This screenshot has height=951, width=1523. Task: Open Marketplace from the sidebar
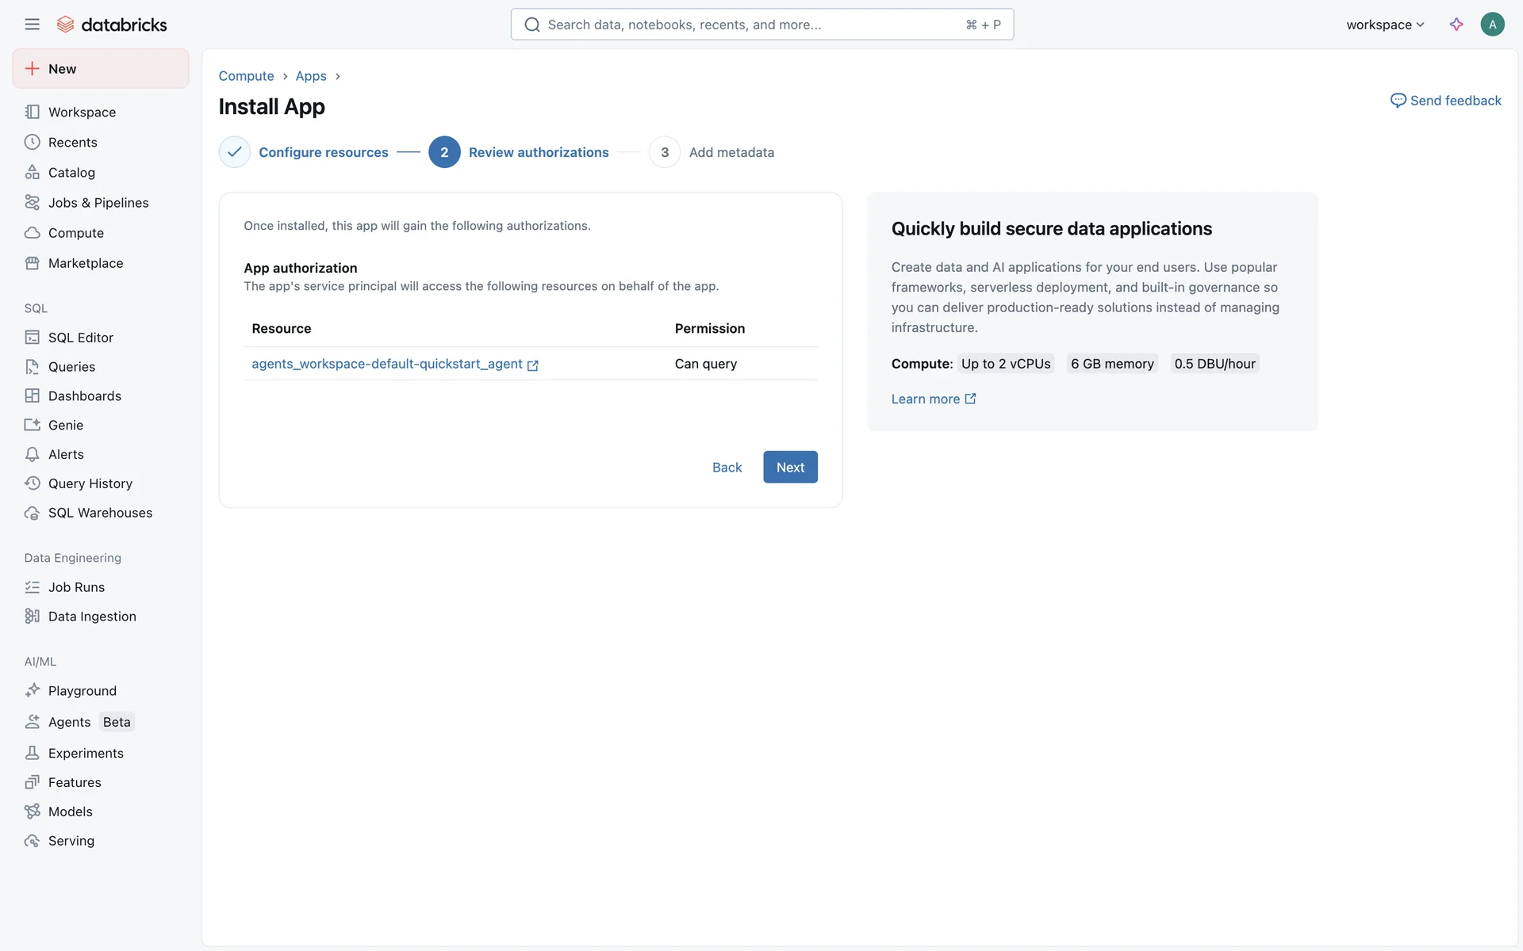85,263
